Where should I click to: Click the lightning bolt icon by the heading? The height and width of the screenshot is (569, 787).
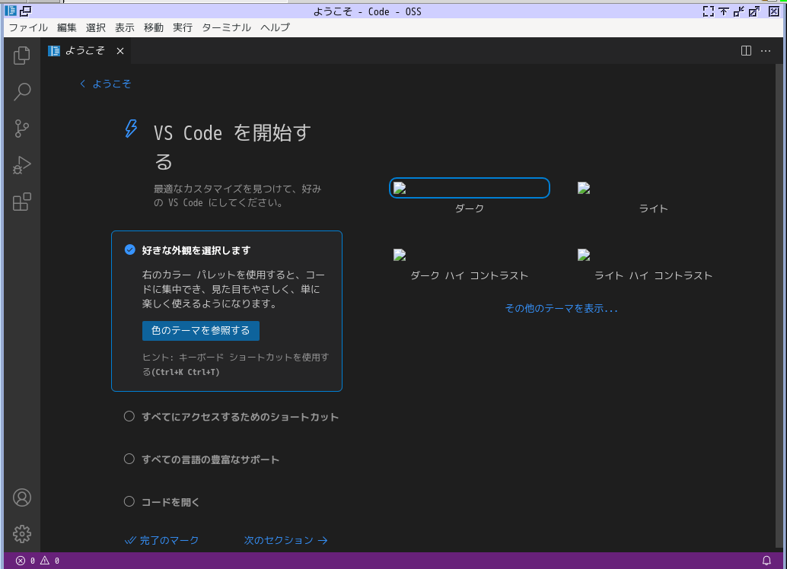click(131, 129)
